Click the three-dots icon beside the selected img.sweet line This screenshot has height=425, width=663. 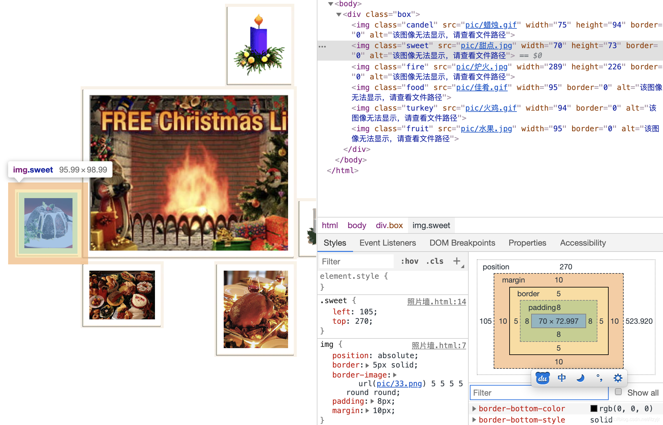pyautogui.click(x=322, y=47)
